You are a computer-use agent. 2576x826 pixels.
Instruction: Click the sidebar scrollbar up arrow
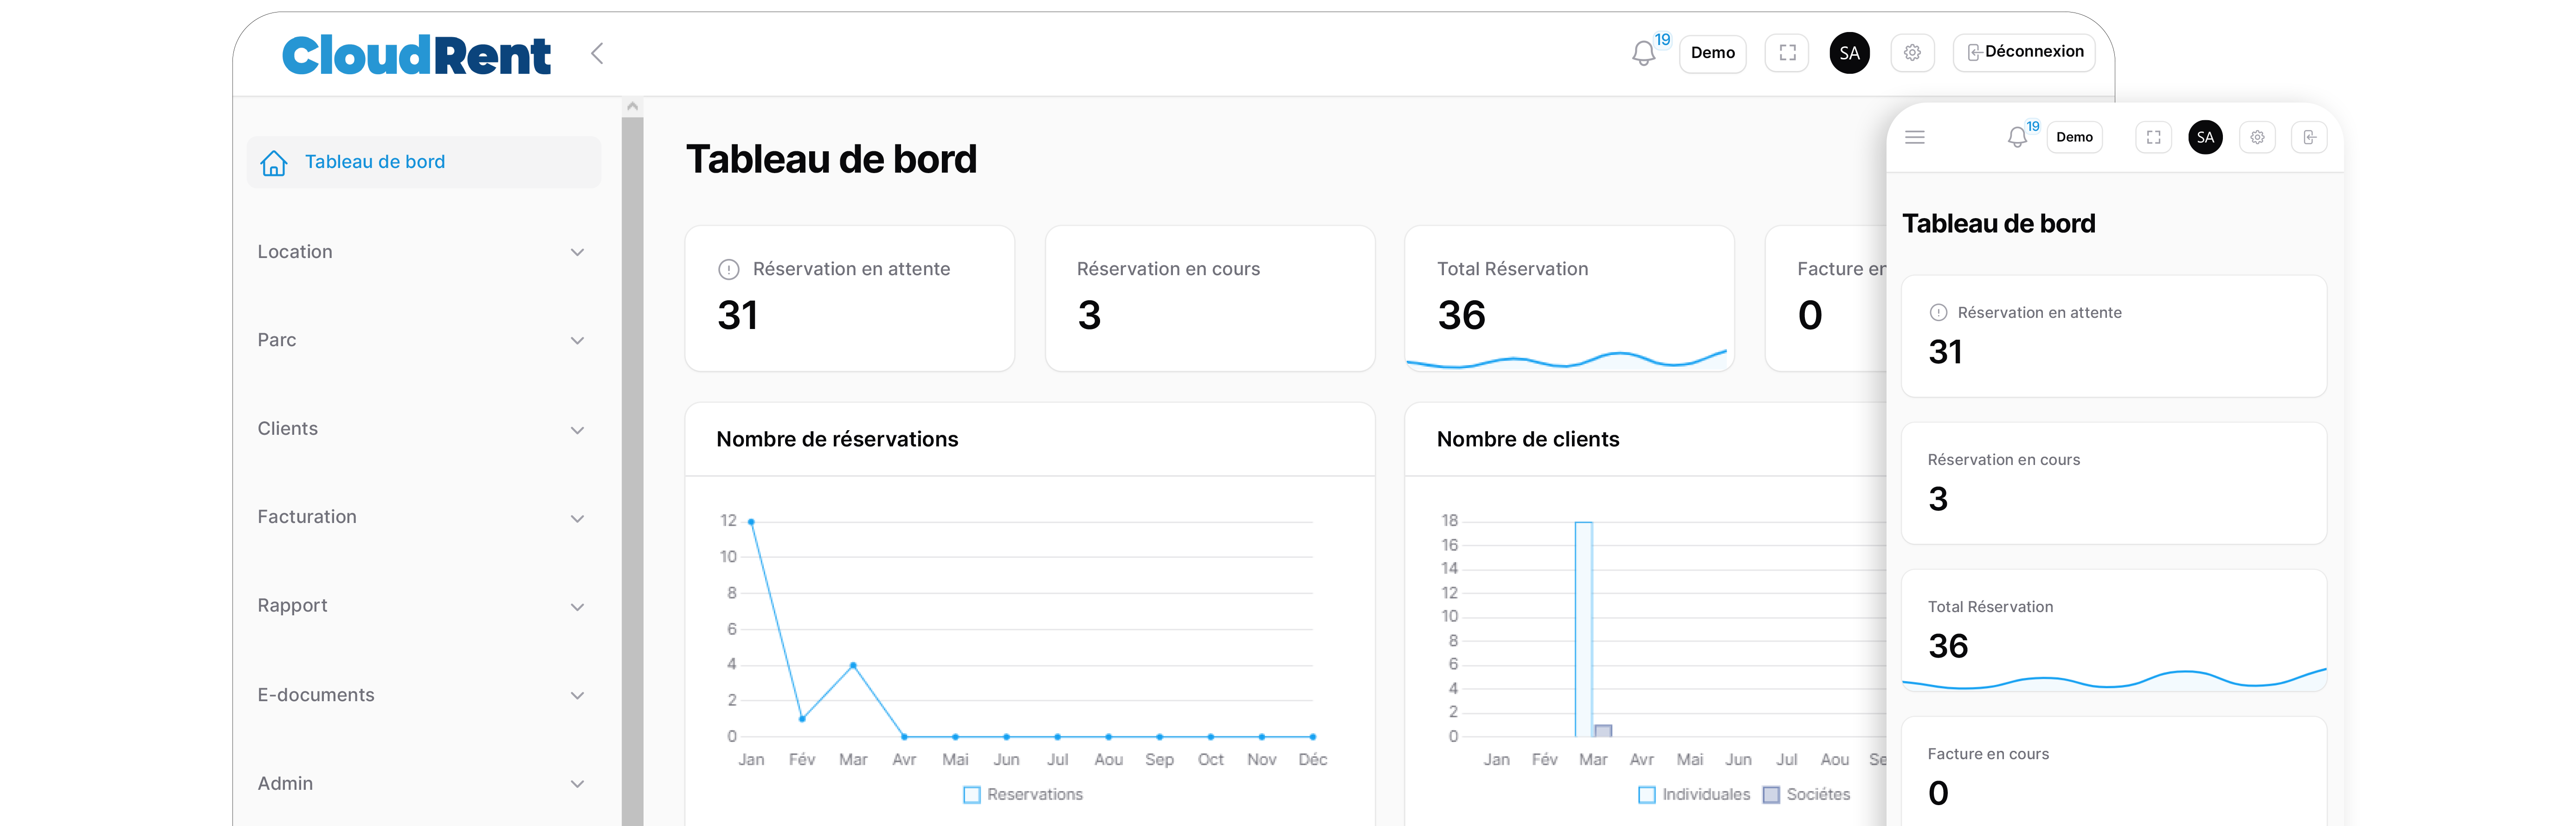click(632, 106)
